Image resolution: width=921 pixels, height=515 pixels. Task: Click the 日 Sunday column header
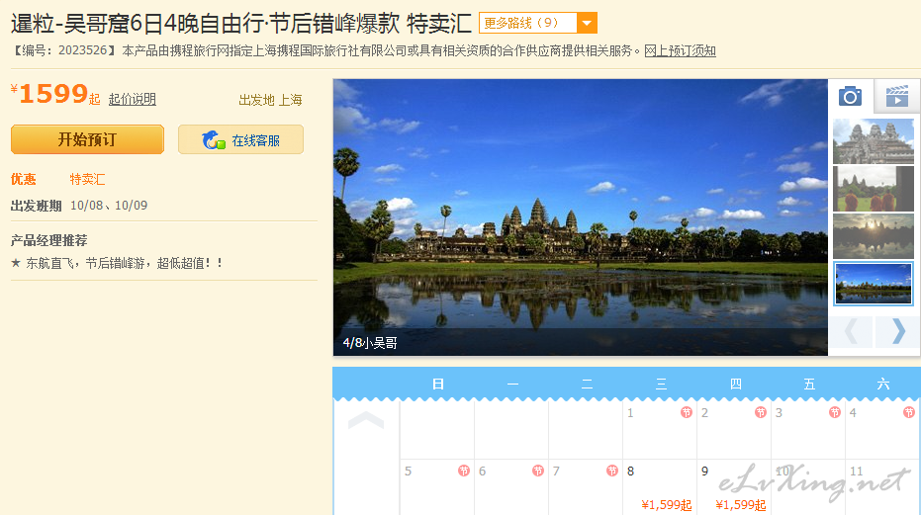point(437,385)
